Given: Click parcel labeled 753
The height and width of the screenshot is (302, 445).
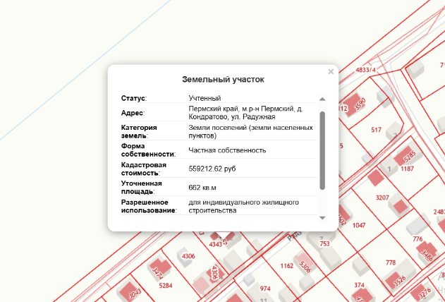Looking at the screenshot, I should [324, 243].
